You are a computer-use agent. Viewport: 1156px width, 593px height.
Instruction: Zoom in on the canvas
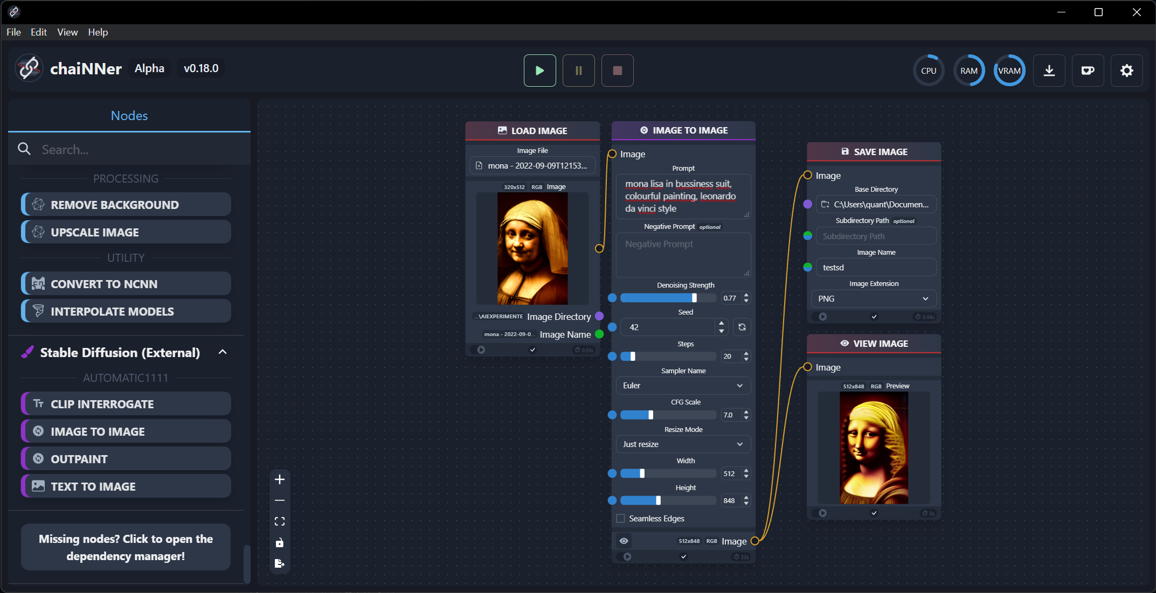pyautogui.click(x=279, y=479)
